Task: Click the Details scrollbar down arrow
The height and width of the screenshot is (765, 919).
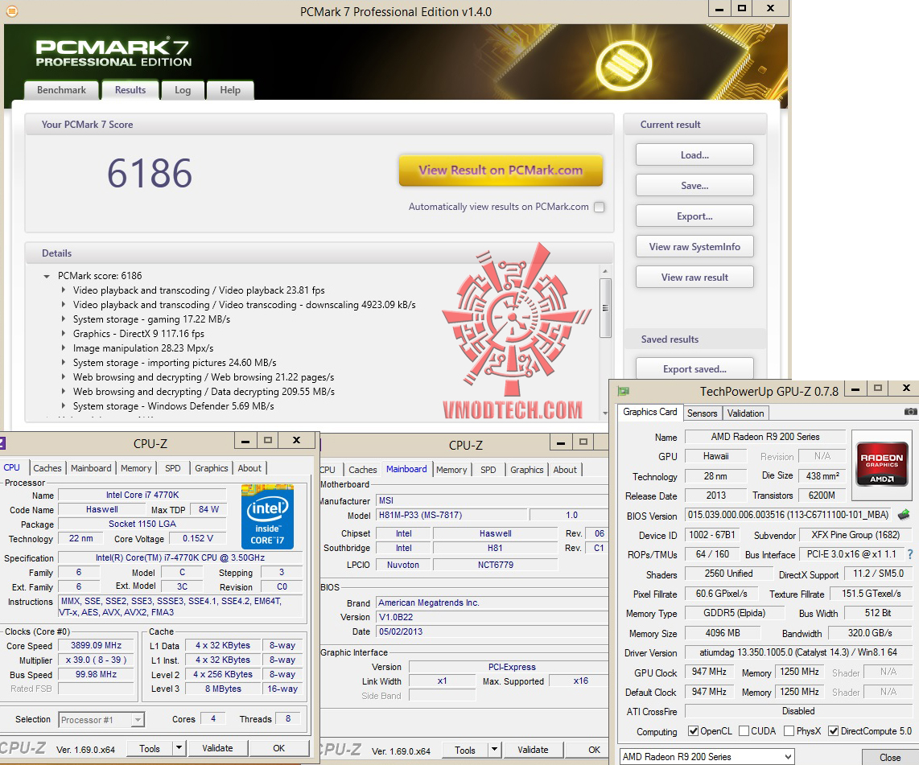Action: [605, 413]
